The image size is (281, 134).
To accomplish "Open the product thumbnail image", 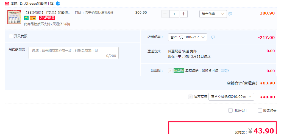I will [x=14, y=17].
